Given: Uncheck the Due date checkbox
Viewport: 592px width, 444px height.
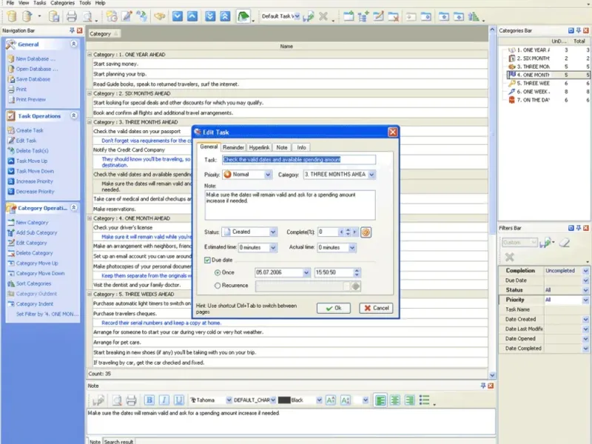Looking at the screenshot, I should [x=207, y=260].
